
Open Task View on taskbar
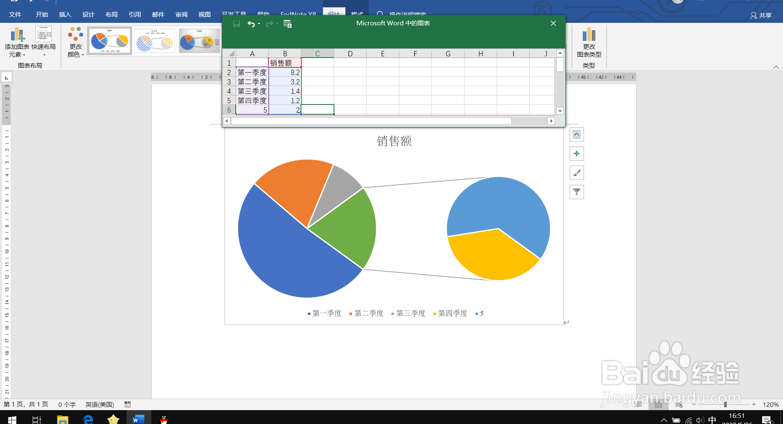[x=37, y=419]
